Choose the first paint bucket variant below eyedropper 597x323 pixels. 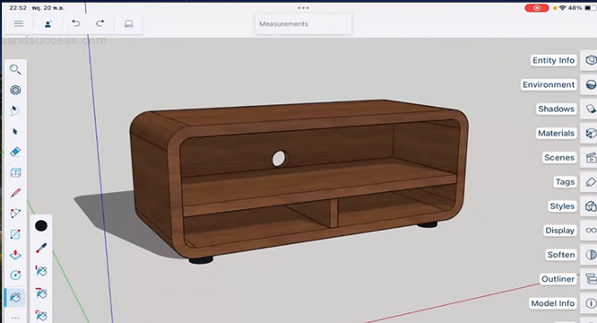[41, 271]
